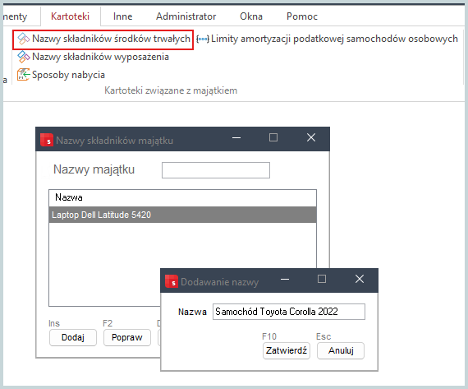
Task: Confirm with the Zatwierdź button
Action: pyautogui.click(x=287, y=350)
